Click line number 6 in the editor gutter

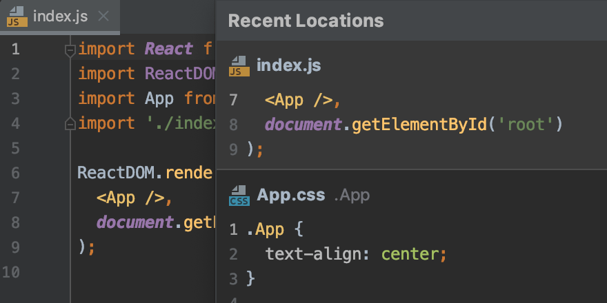point(15,173)
